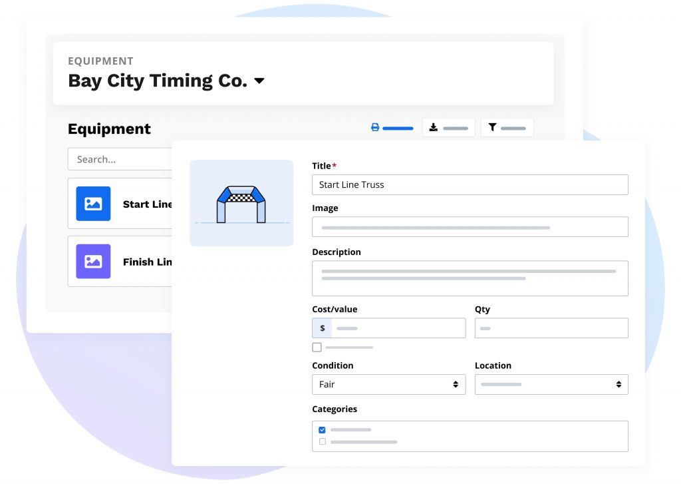Click the dollar sign prefix in Cost/value
This screenshot has width=681, height=484.
[323, 328]
